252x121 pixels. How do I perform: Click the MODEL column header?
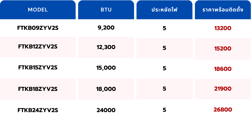[x=38, y=10]
